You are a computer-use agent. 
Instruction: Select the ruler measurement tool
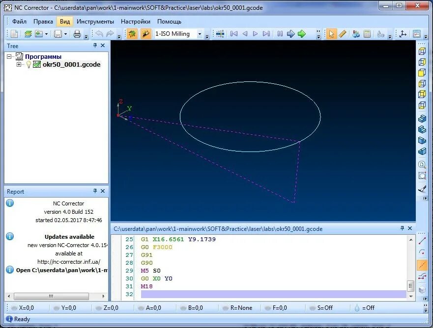click(x=343, y=34)
